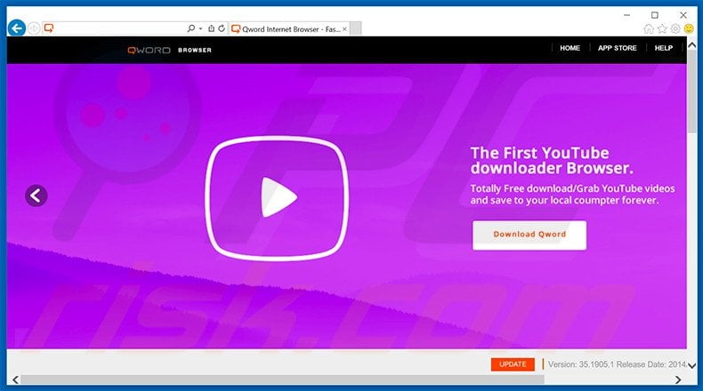Click the large video play icon
703x391 pixels.
coord(277,198)
